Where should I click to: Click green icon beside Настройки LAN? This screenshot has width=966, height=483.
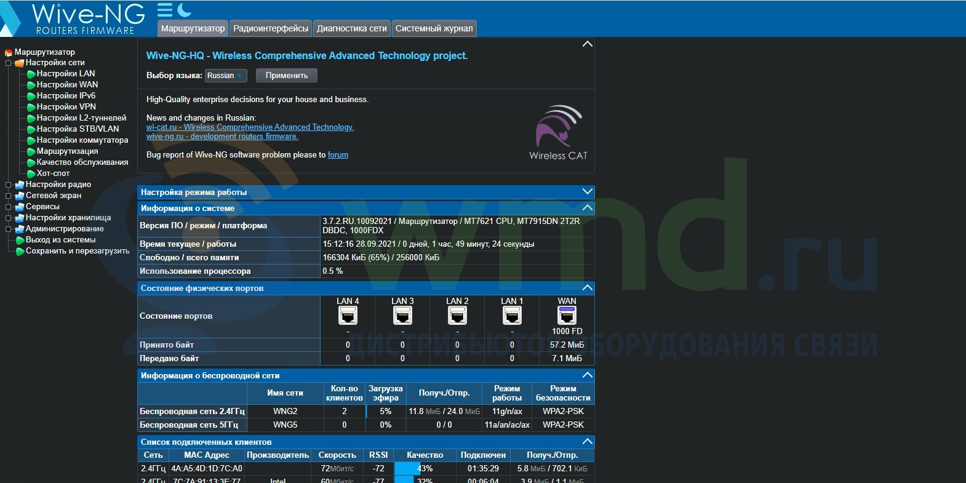click(x=31, y=74)
